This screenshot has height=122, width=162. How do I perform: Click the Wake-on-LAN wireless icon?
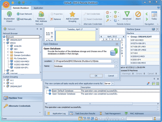(x=115, y=13)
